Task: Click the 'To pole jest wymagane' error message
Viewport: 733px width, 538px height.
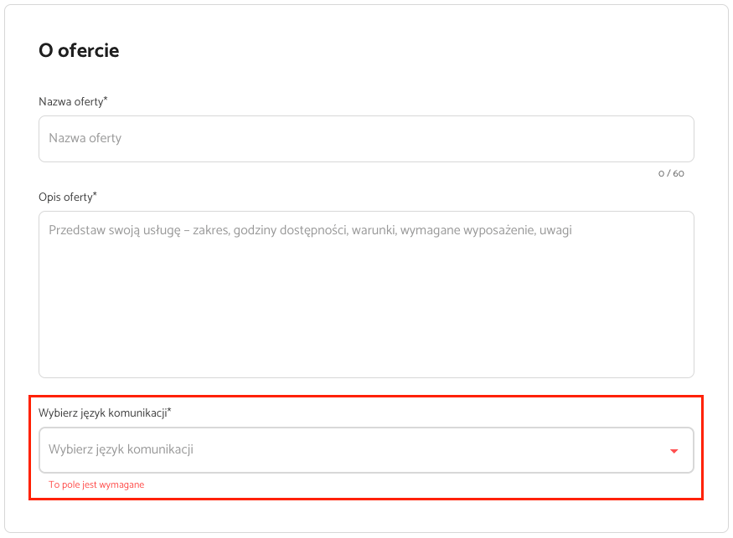Action: (96, 484)
